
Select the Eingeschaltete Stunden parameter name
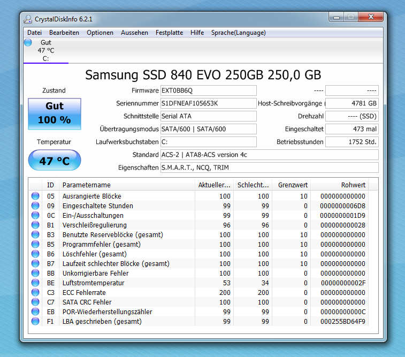97,206
